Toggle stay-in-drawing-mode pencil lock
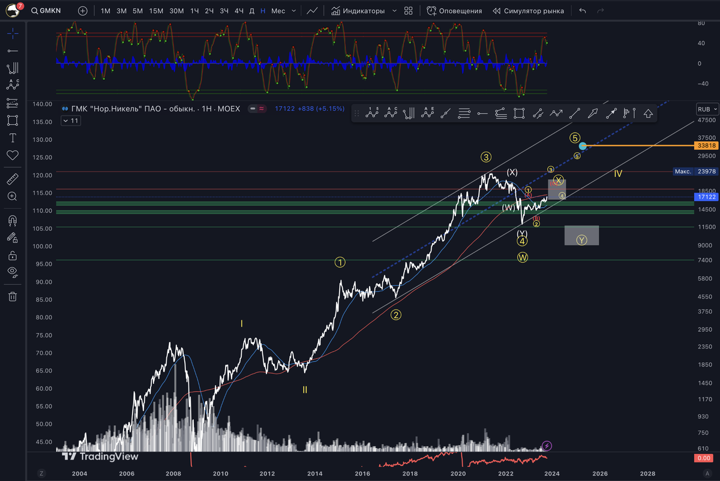Screen dimensions: 720x481 (13, 238)
